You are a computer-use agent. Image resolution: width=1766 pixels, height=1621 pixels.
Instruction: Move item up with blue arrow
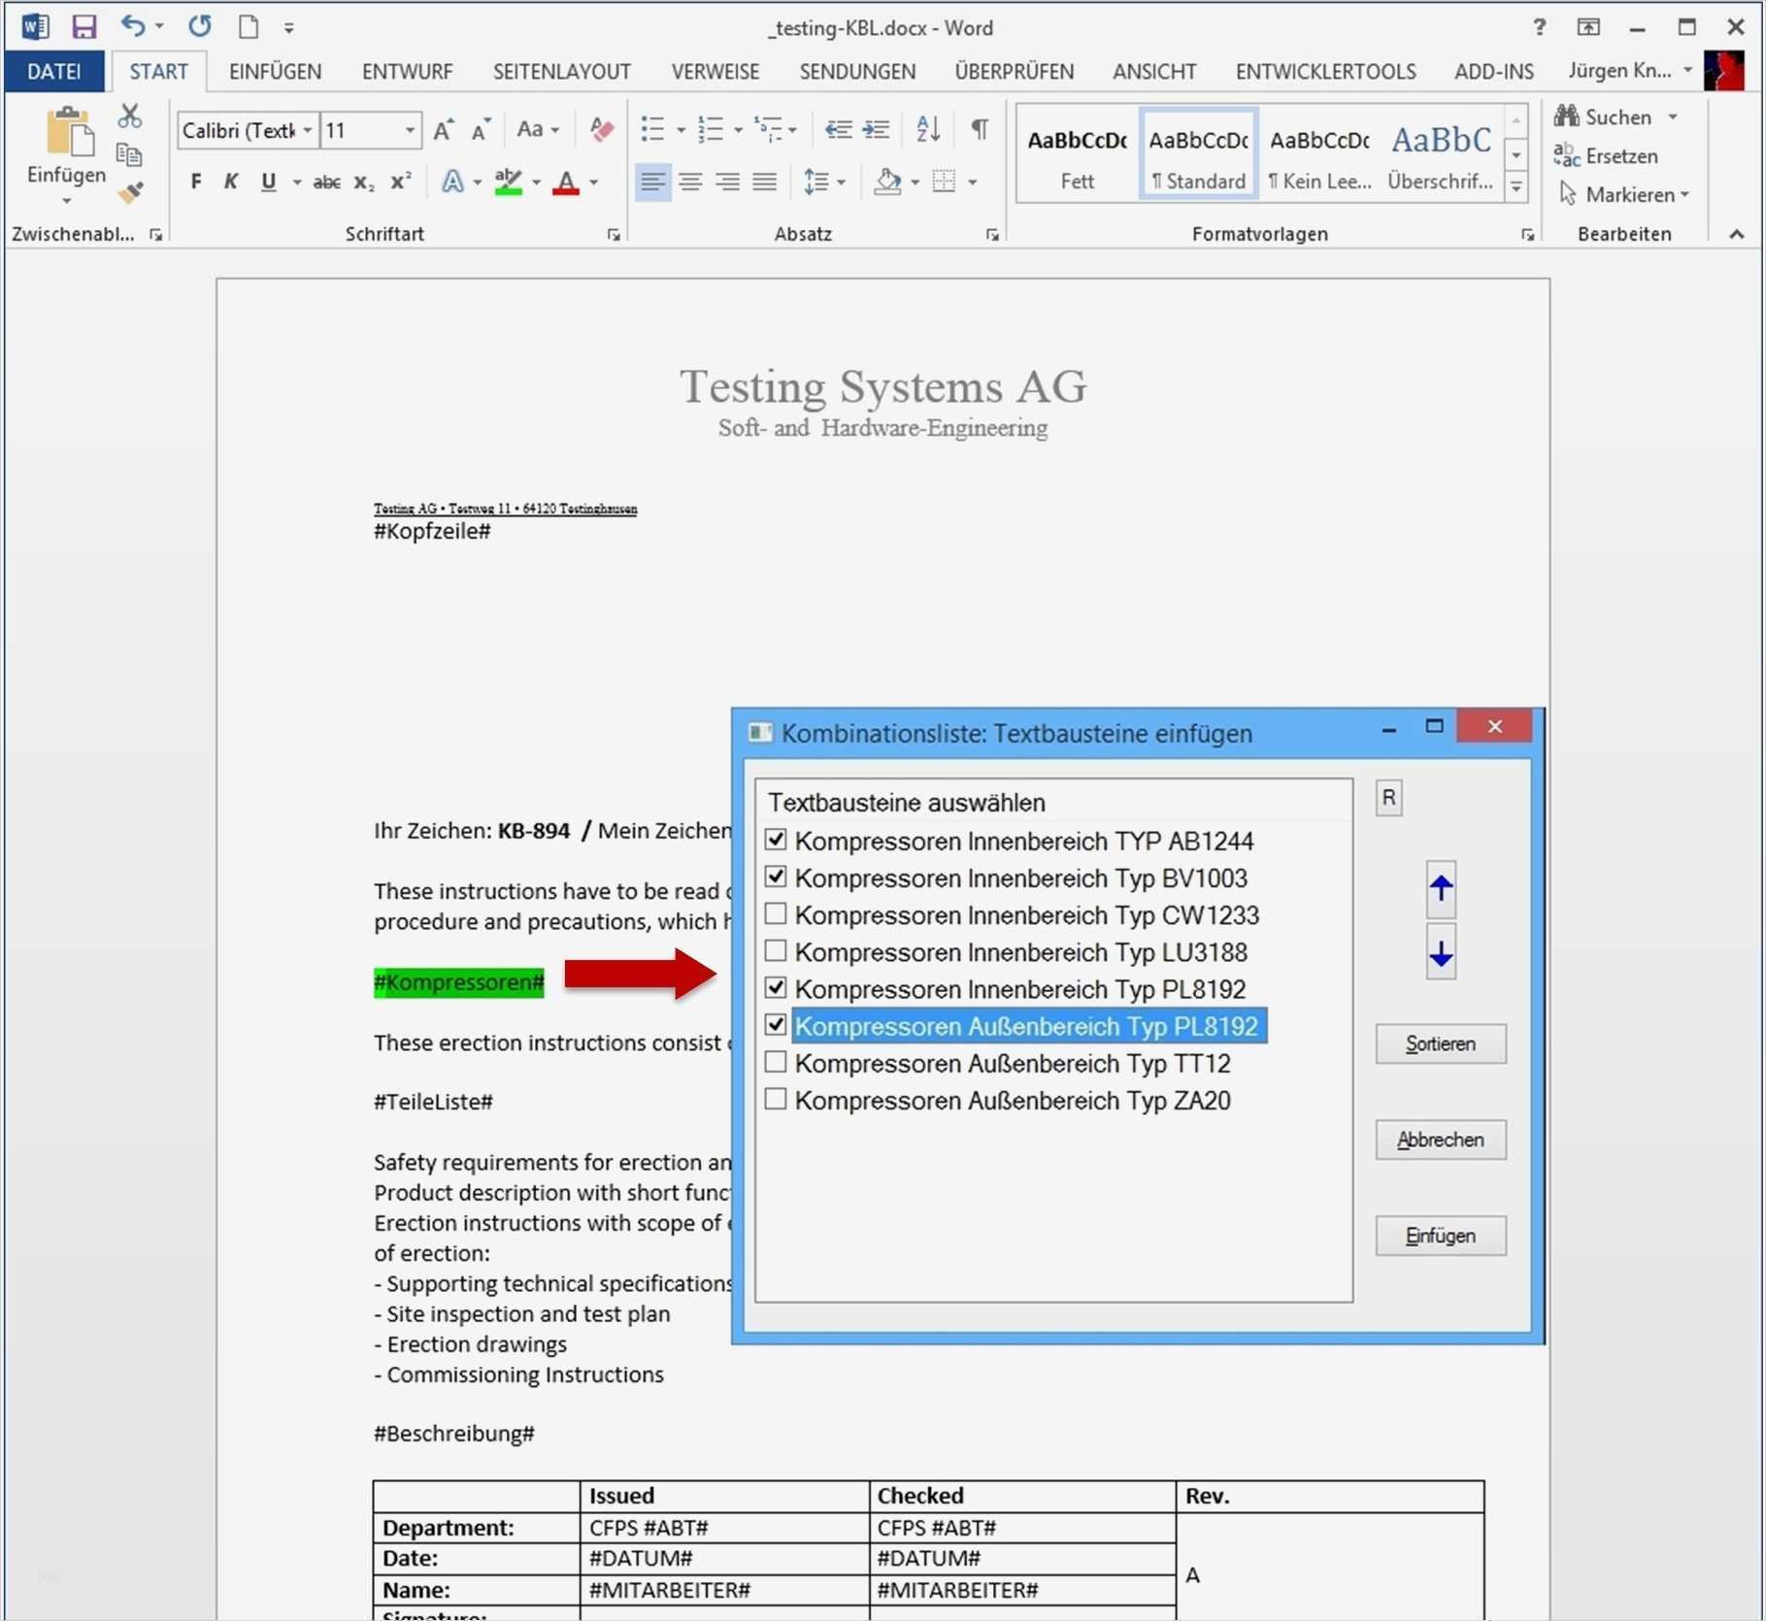(x=1440, y=887)
